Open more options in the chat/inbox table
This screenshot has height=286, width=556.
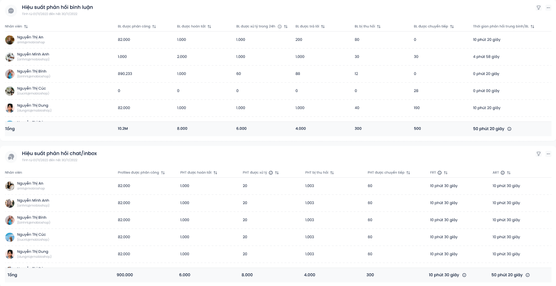548,153
